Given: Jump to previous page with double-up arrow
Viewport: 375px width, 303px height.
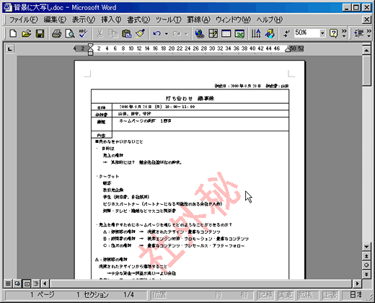Looking at the screenshot, I should [x=366, y=256].
